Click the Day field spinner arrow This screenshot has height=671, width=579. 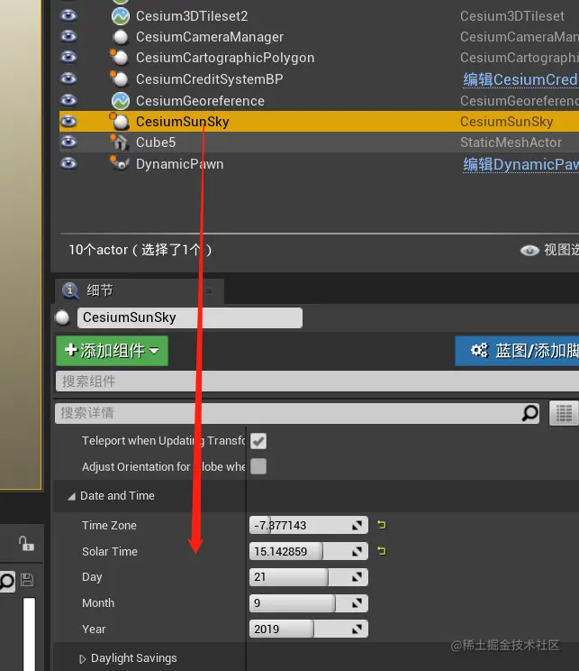pyautogui.click(x=357, y=577)
